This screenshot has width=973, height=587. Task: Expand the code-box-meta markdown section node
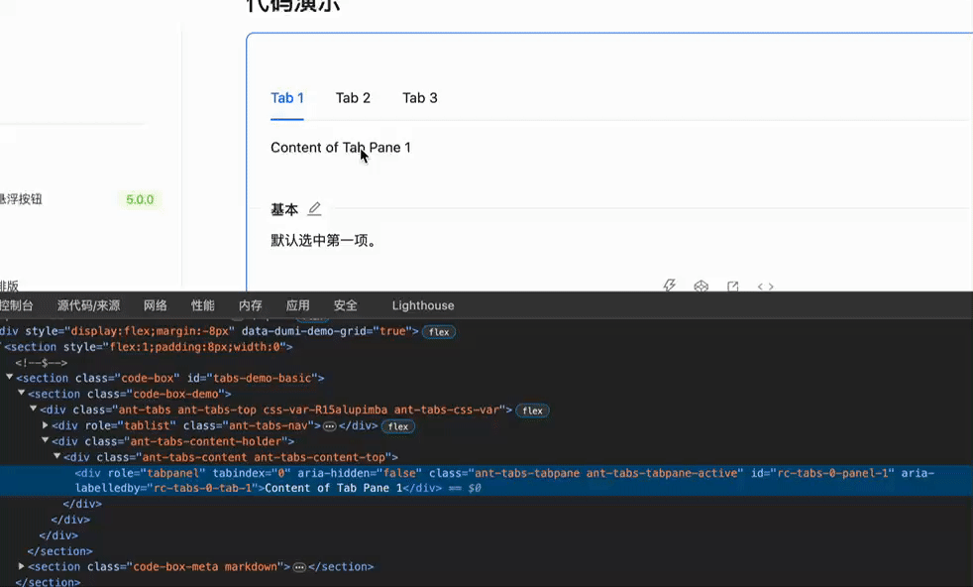click(x=21, y=566)
